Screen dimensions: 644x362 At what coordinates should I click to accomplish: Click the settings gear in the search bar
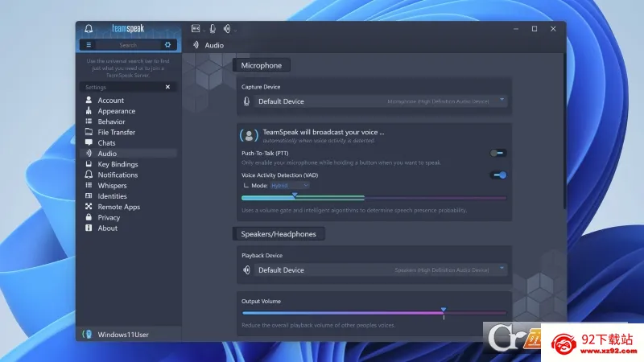167,45
